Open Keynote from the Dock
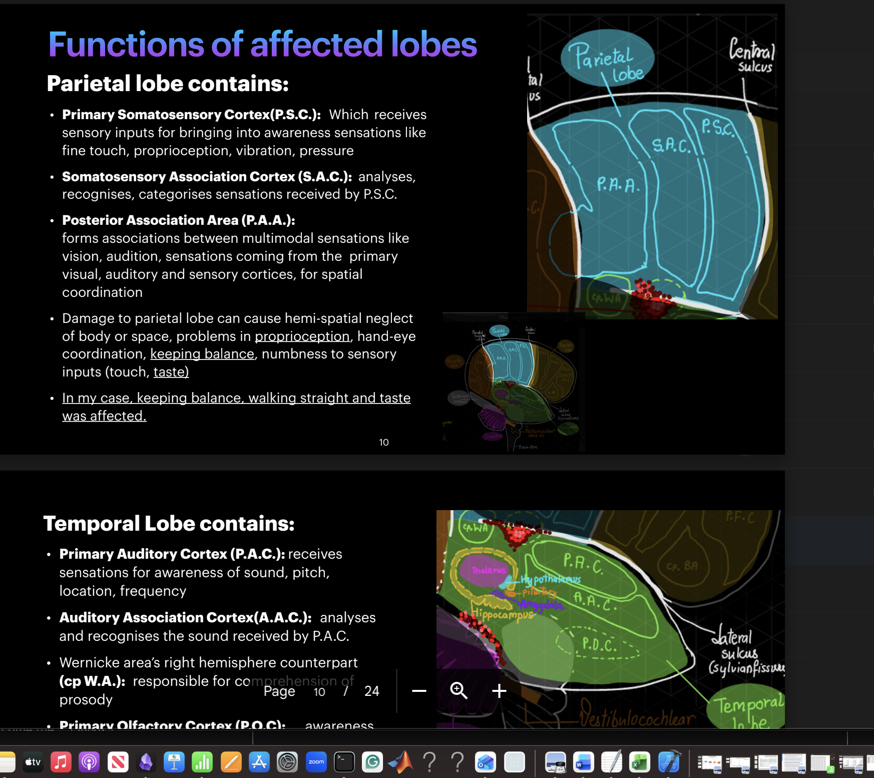The image size is (874, 778). pos(174,762)
